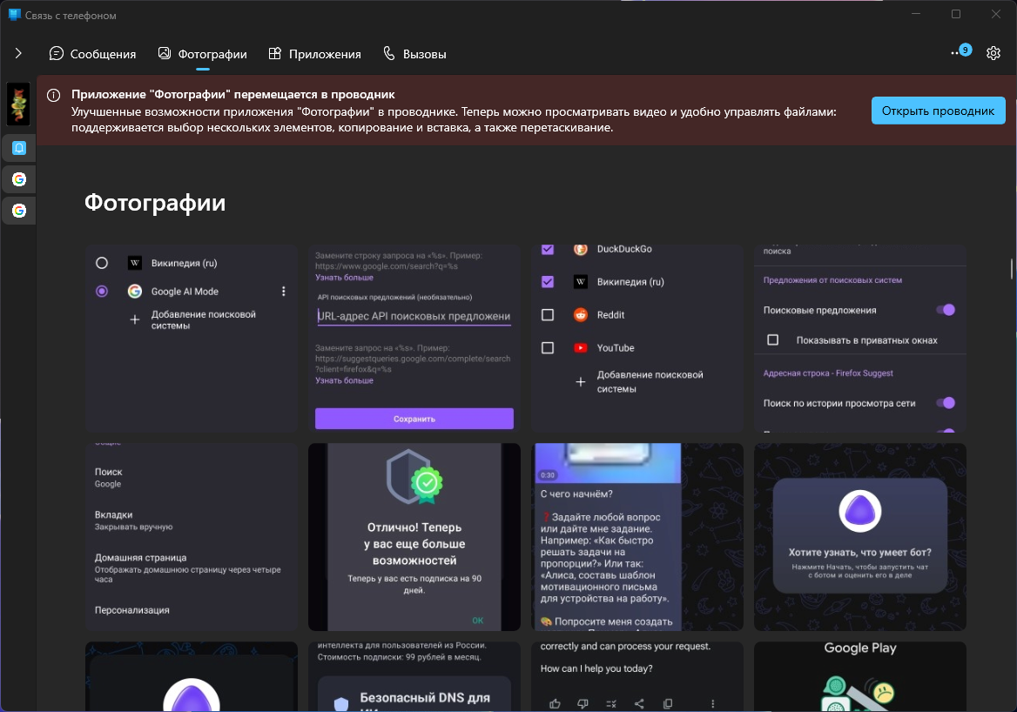This screenshot has width=1017, height=712.
Task: Open the Сообщения tab
Action: click(x=93, y=54)
